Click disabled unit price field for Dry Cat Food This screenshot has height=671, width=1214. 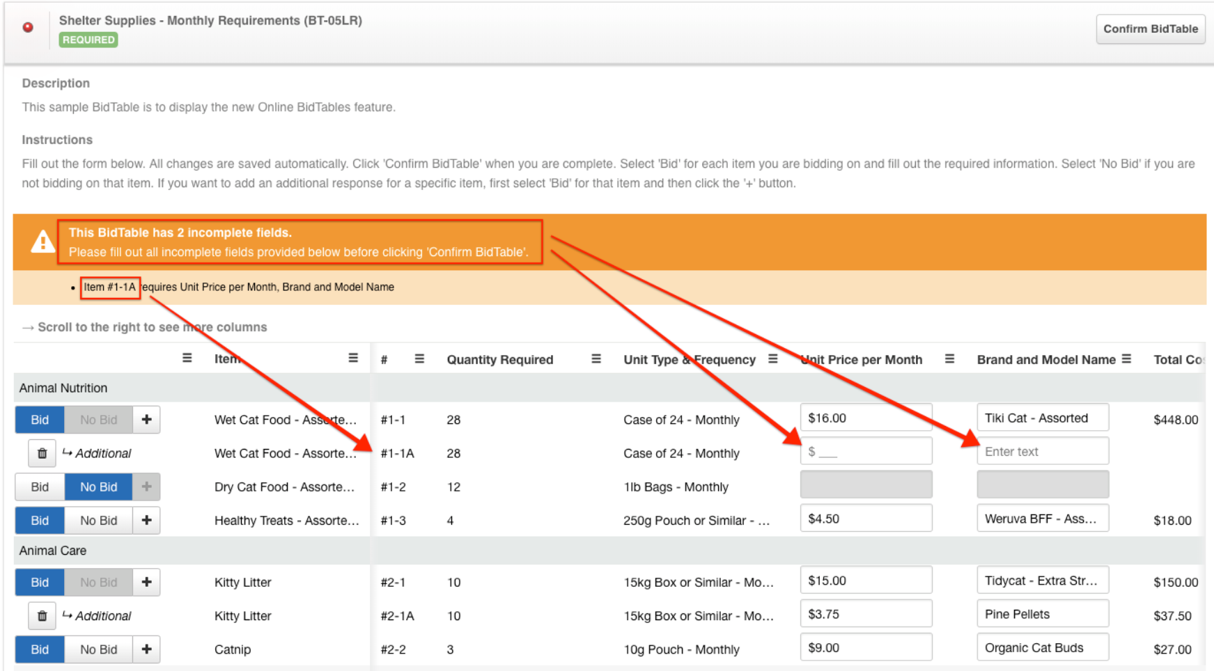866,484
